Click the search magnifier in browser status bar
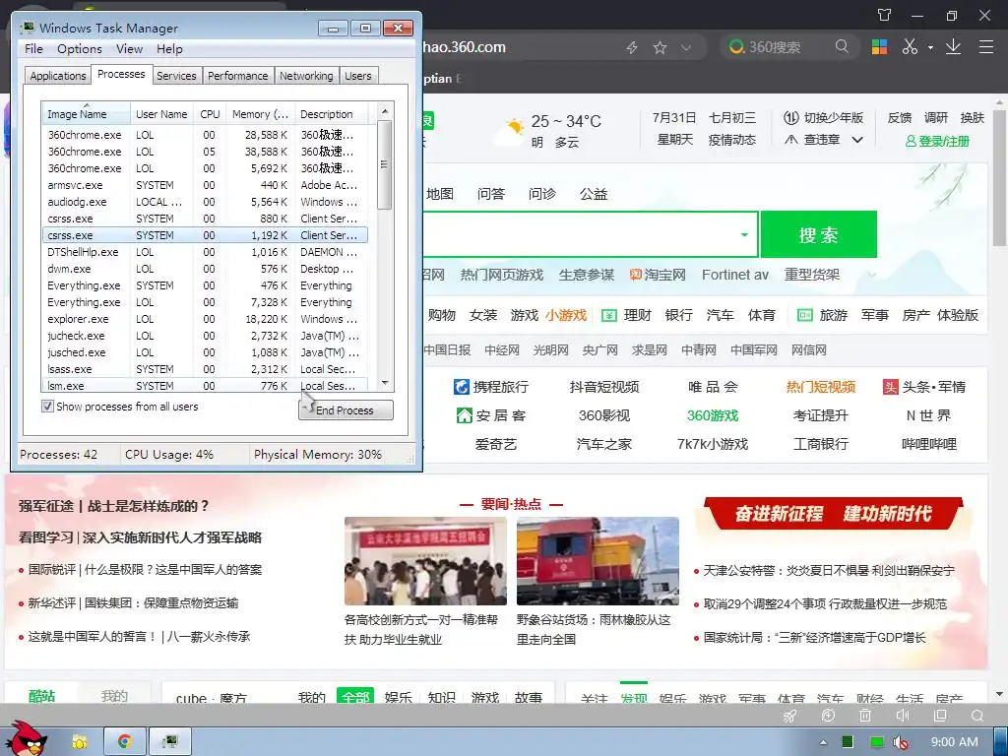Viewport: 1008px width, 756px height. pyautogui.click(x=977, y=716)
